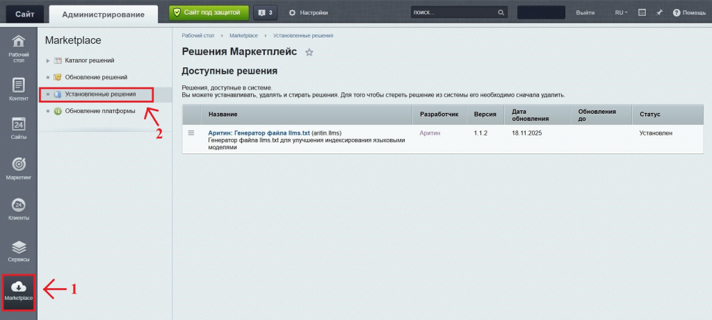
Task: Click the panel layout icon near RU
Action: coord(642,12)
